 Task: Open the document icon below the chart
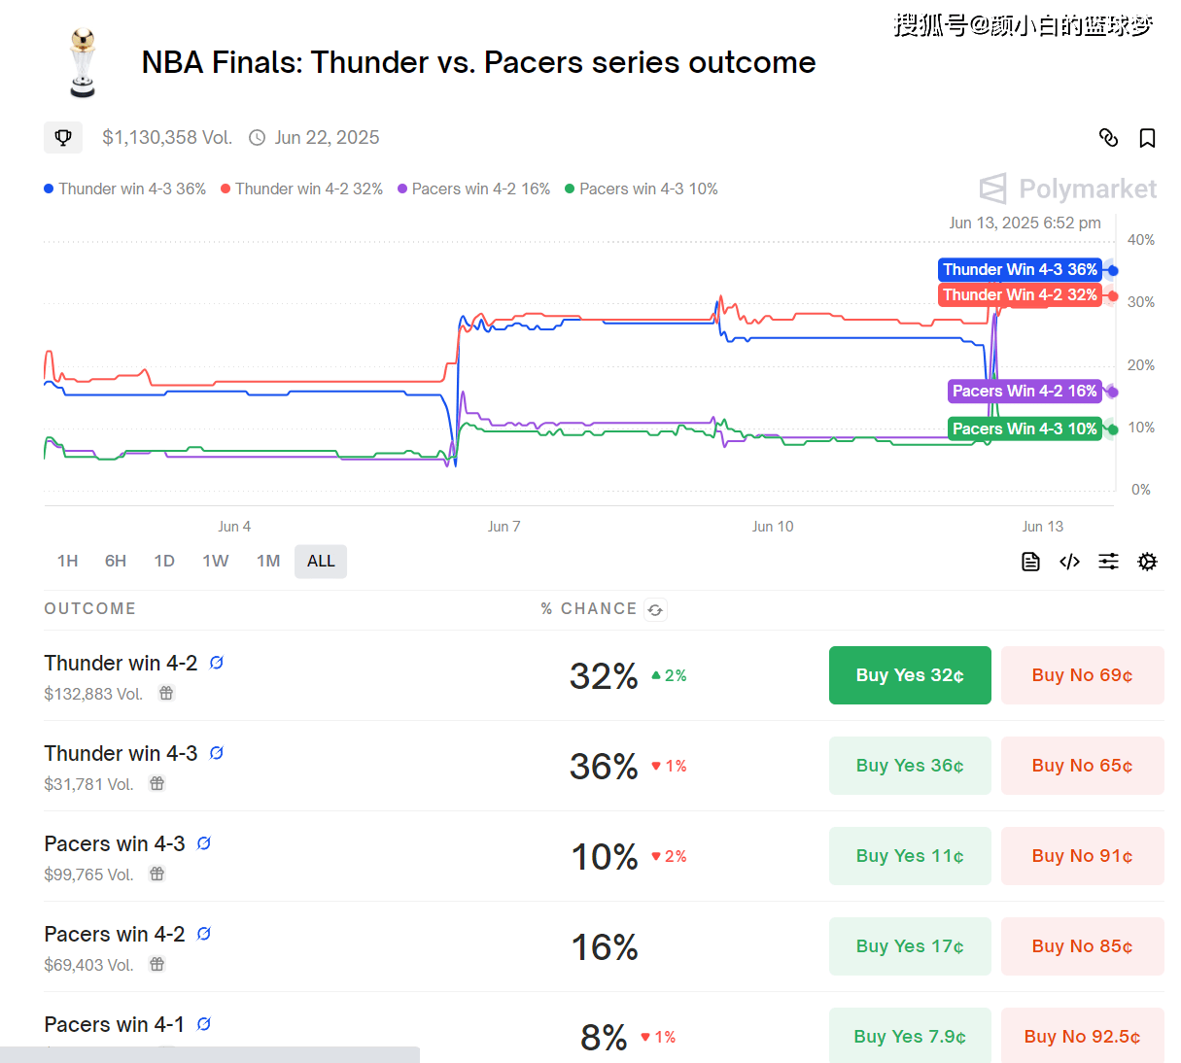click(1030, 562)
